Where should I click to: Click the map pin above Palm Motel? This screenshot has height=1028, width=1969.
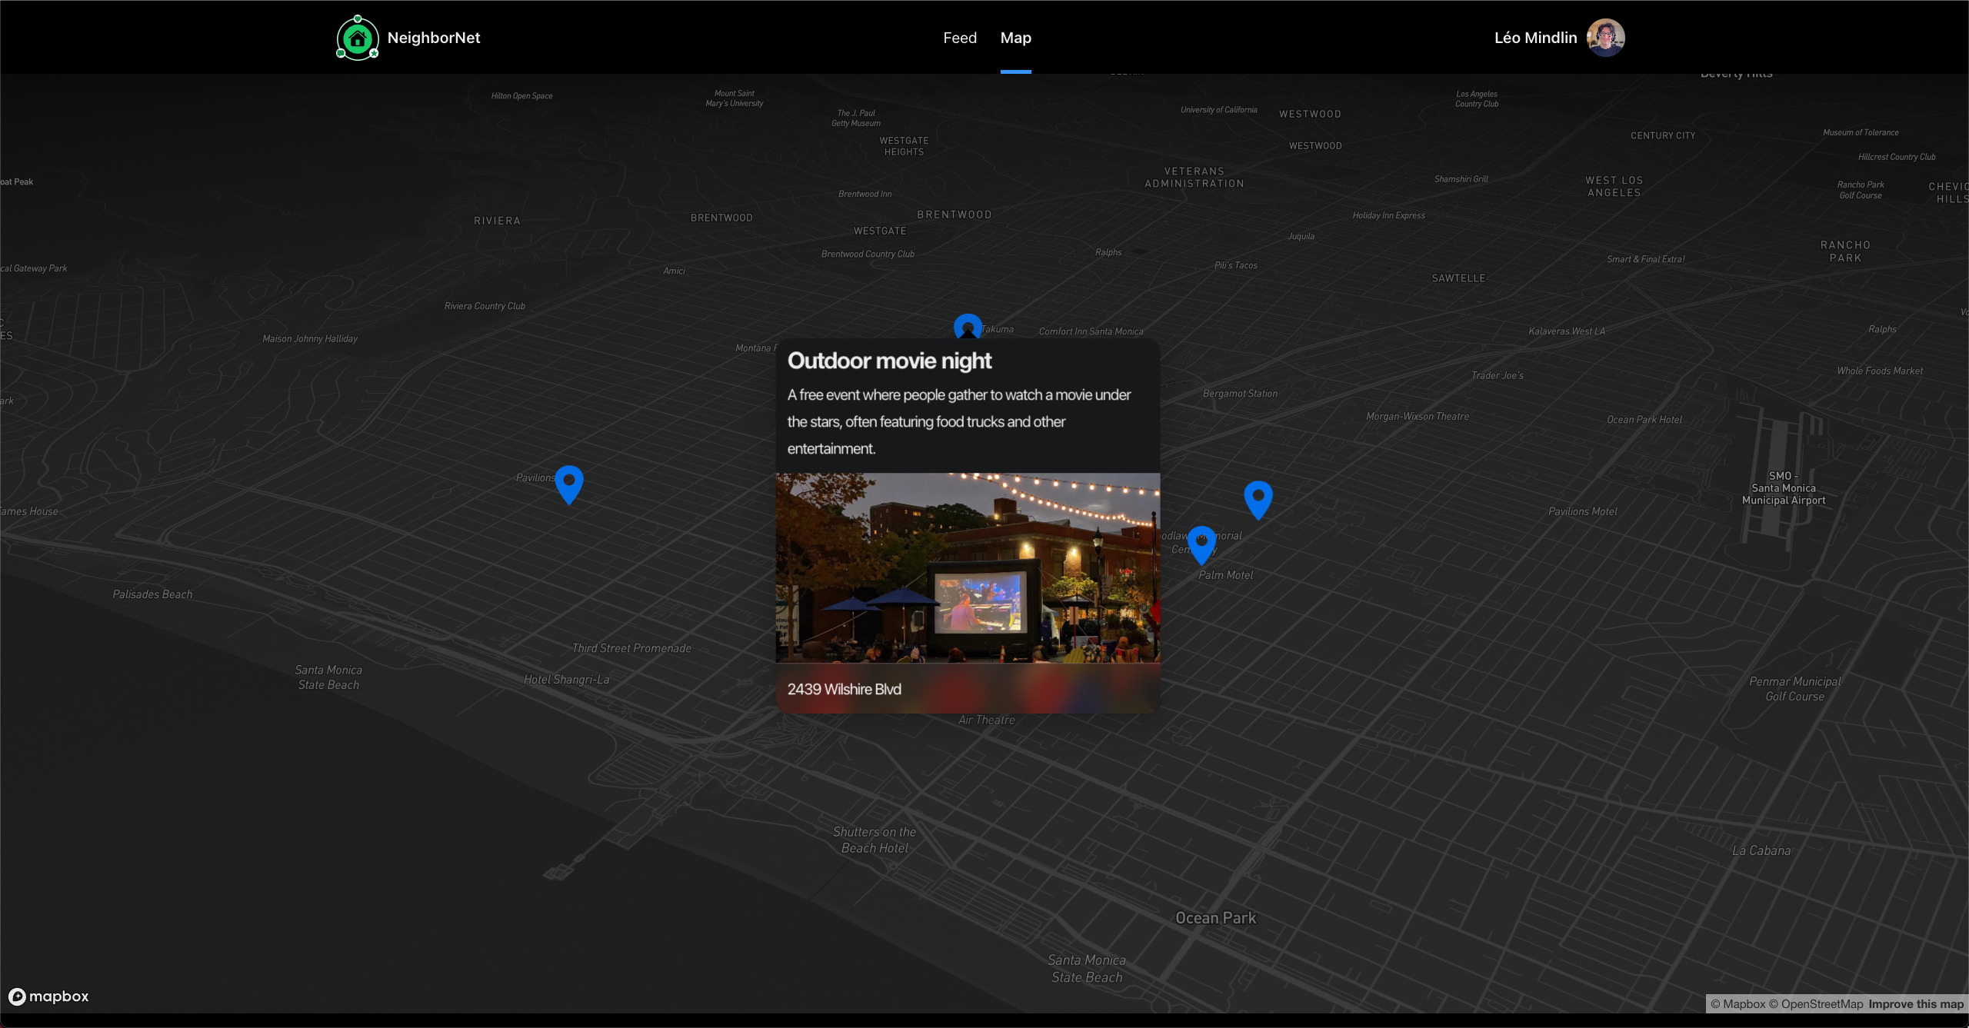(x=1201, y=543)
